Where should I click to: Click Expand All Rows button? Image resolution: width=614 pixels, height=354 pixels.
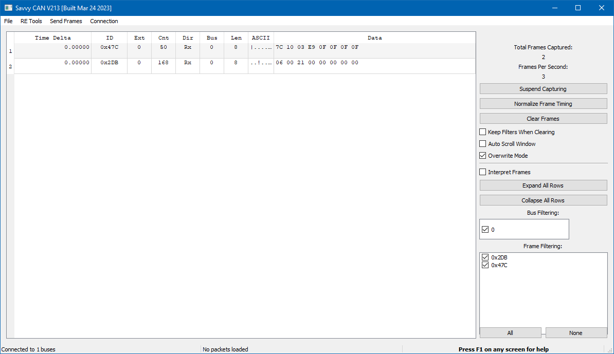click(543, 185)
